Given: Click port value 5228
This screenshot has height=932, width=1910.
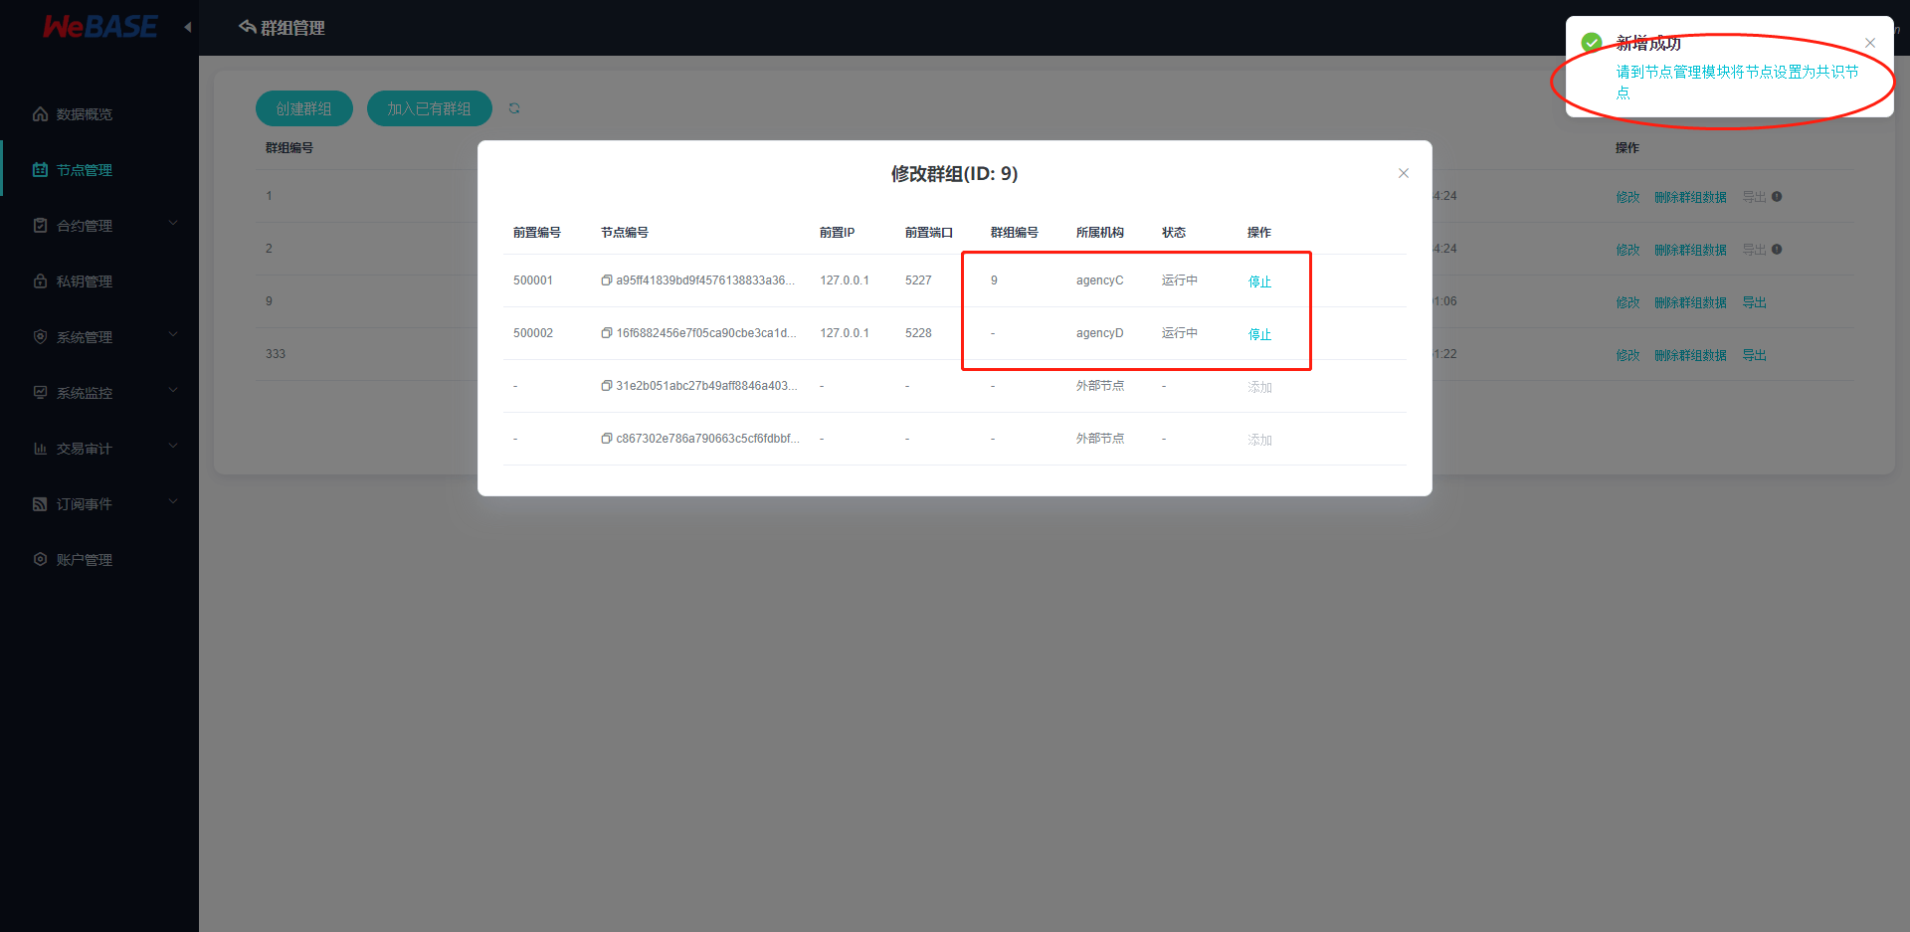Looking at the screenshot, I should 918,333.
